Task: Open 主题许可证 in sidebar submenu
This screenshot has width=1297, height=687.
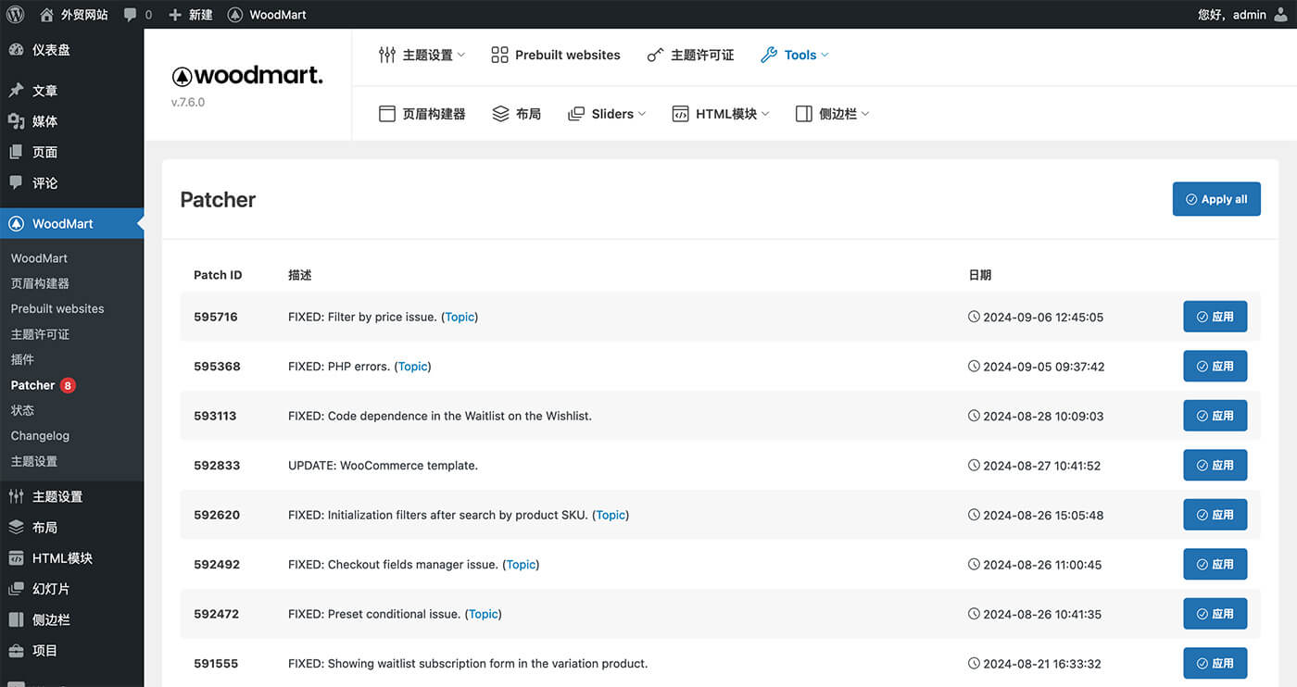Action: (40, 334)
